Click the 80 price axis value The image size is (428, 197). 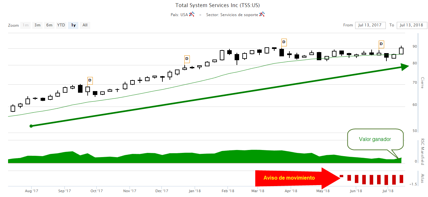pyautogui.click(x=415, y=63)
